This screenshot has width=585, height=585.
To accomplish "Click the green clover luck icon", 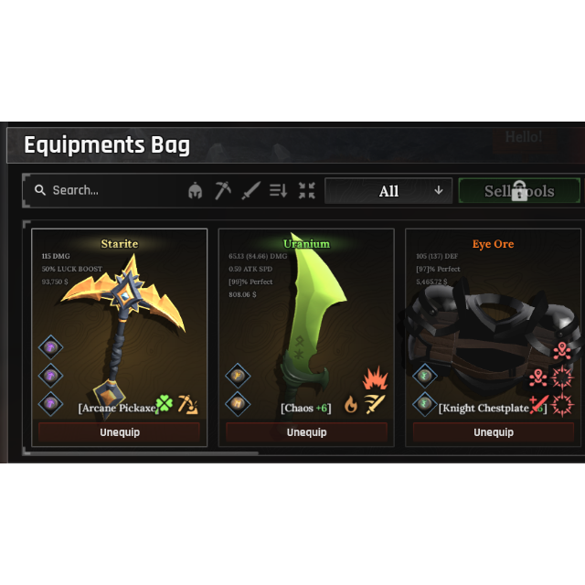I will [165, 404].
